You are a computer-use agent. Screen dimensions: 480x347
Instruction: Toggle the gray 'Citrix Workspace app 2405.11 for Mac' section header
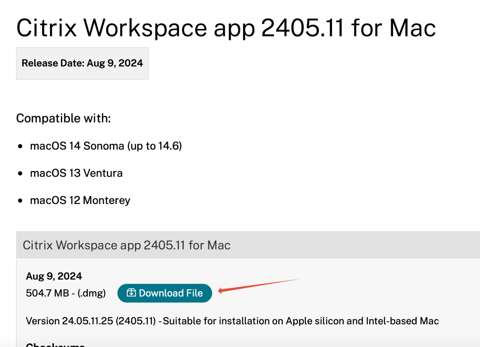pyautogui.click(x=248, y=245)
